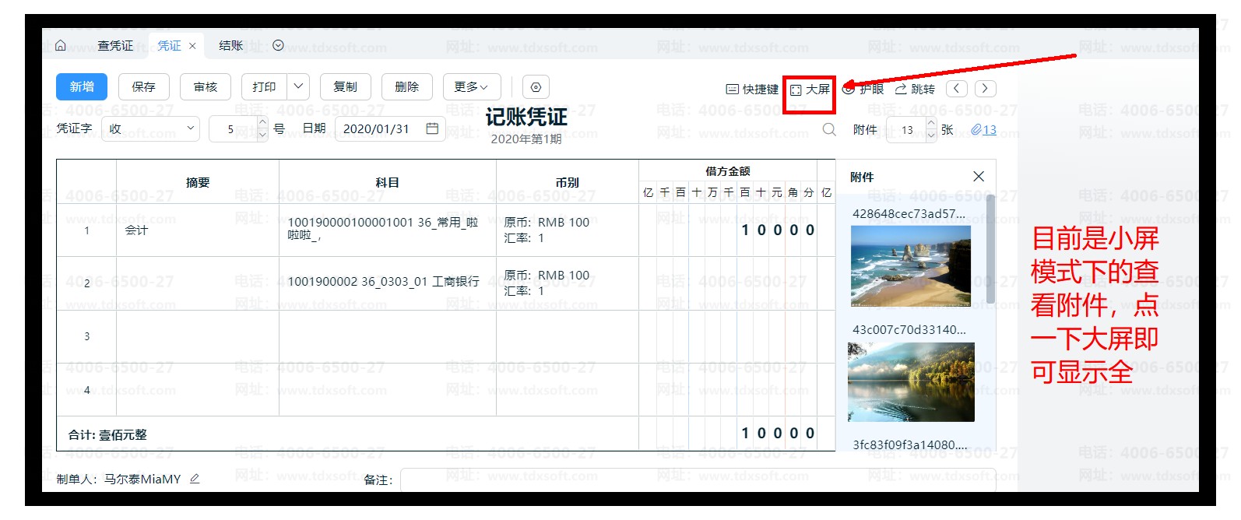Click the magnifier search icon
The height and width of the screenshot is (520, 1241).
click(829, 129)
